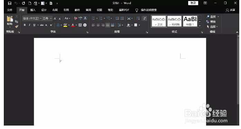Toggle justify alignment
Screen dimensions: 241x129
click(x=108, y=25)
